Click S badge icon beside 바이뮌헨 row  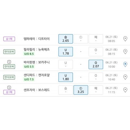tap(9, 62)
